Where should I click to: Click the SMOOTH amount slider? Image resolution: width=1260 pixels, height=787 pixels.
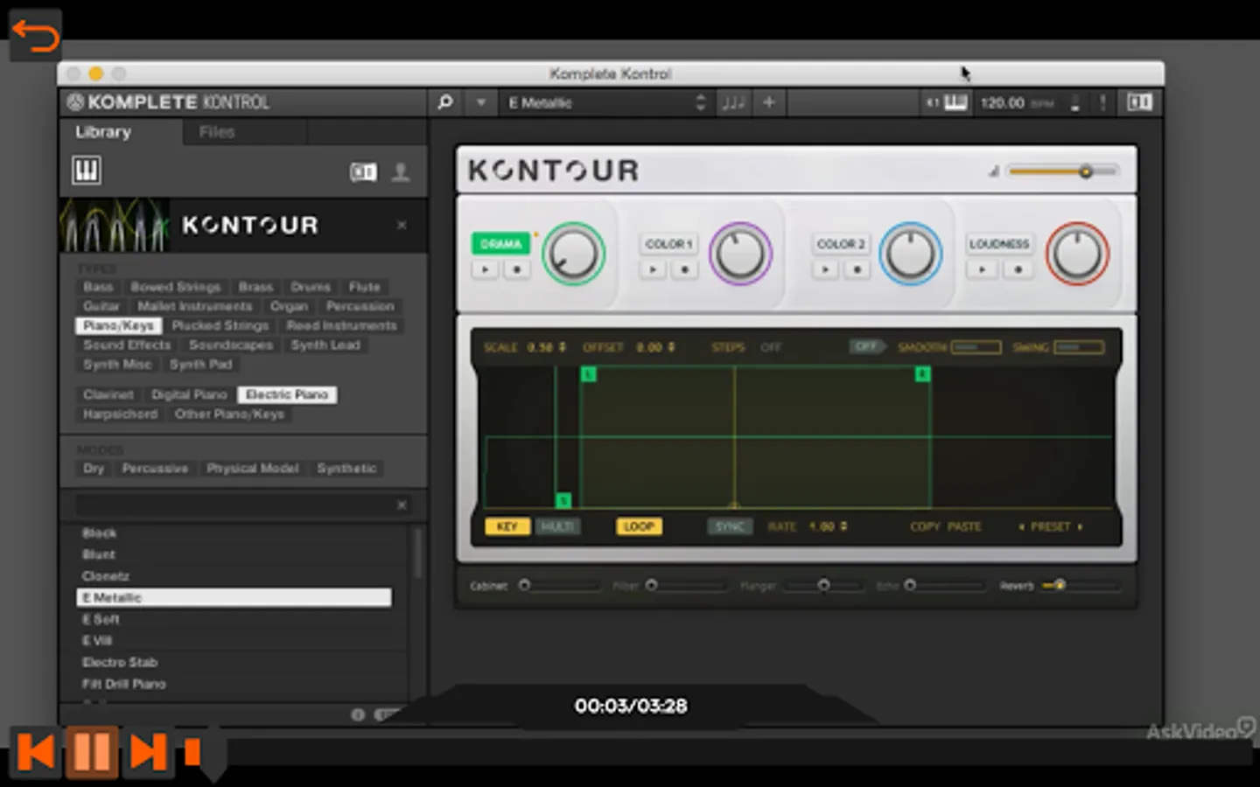[976, 347]
